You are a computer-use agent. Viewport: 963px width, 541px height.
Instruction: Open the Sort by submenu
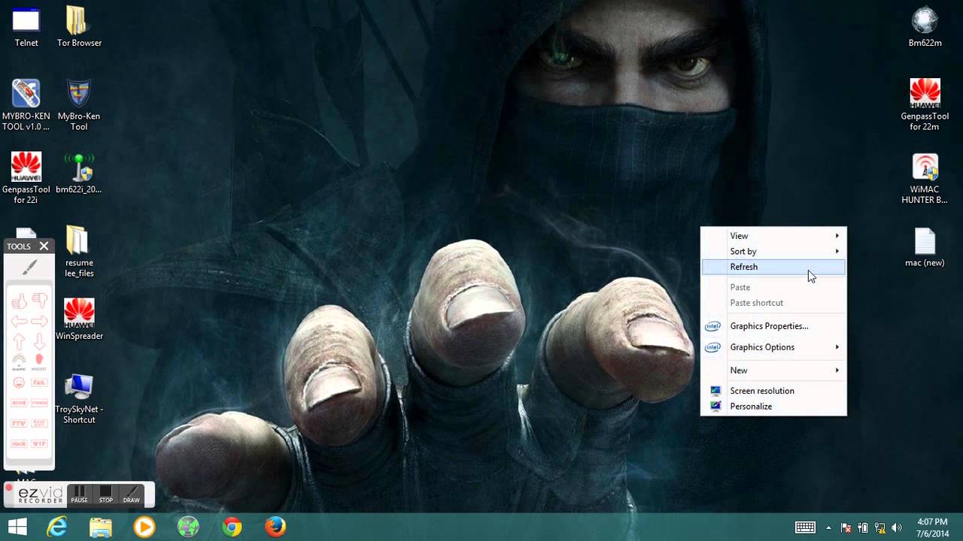click(x=773, y=252)
